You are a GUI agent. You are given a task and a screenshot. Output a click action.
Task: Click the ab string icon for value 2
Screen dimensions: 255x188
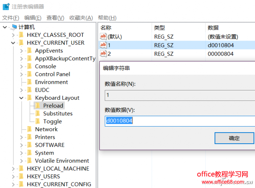[x=103, y=54]
